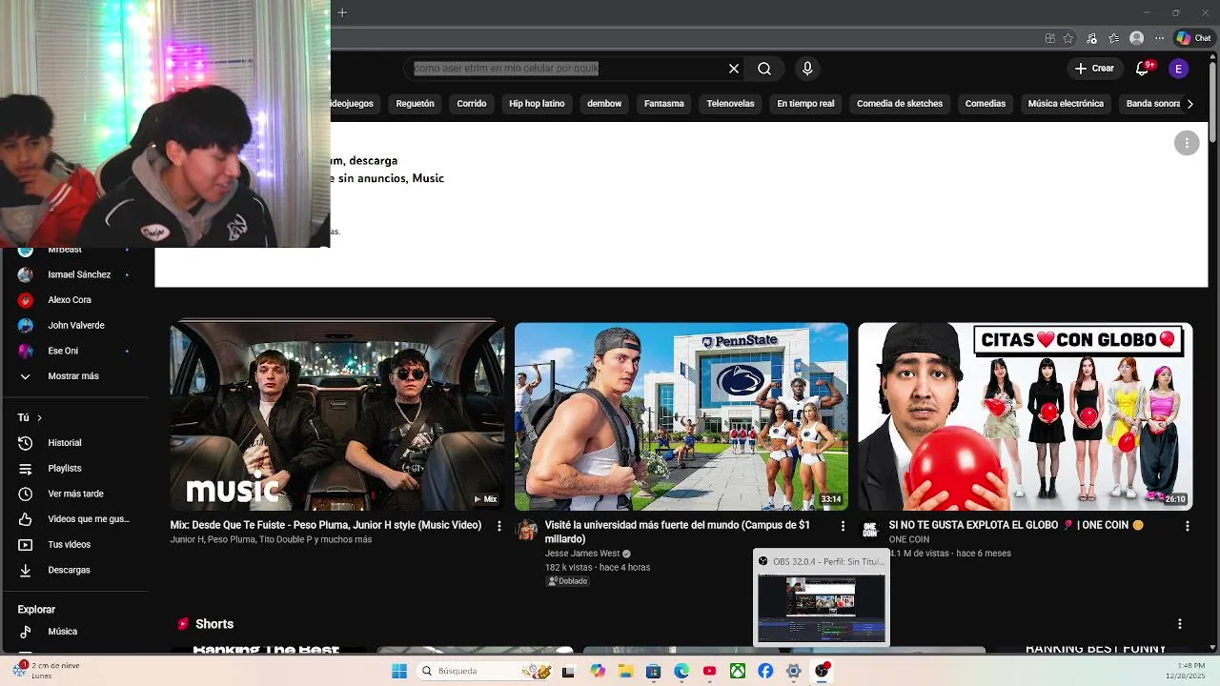Open Ver más tarde in sidebar
This screenshot has height=686, width=1220.
pyautogui.click(x=74, y=494)
